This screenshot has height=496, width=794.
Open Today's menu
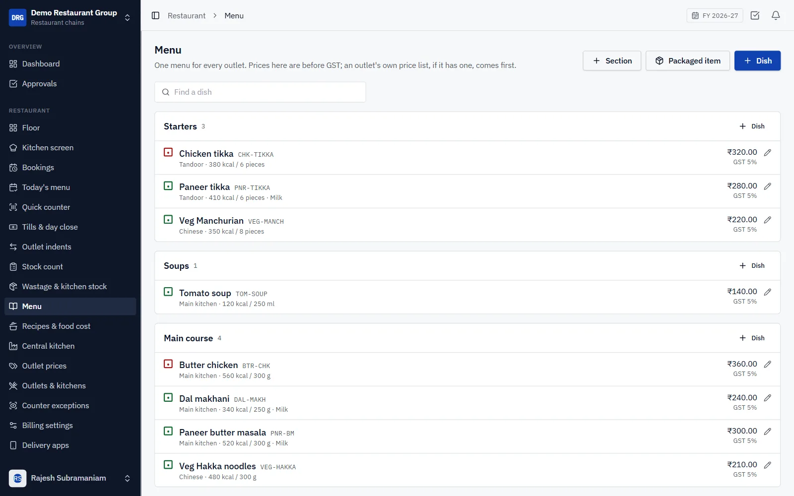pyautogui.click(x=70, y=187)
